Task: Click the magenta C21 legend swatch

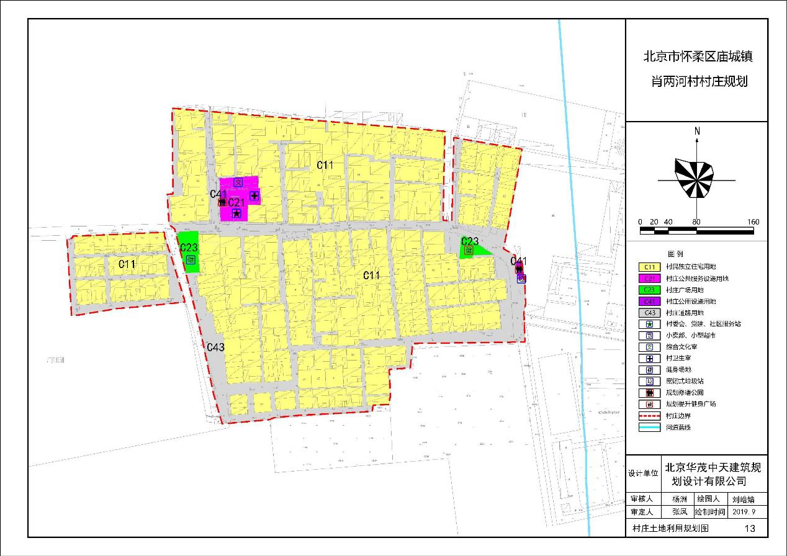Action: click(x=650, y=279)
